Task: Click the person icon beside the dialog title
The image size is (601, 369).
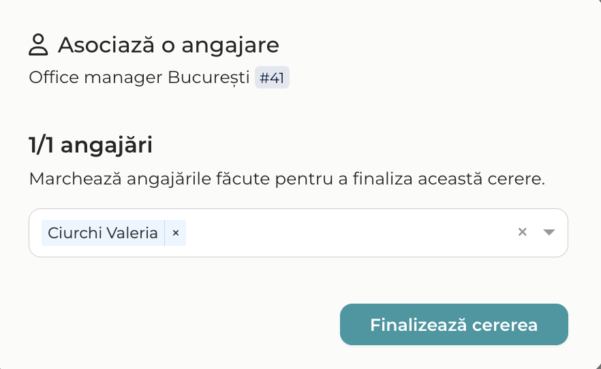Action: [x=38, y=45]
